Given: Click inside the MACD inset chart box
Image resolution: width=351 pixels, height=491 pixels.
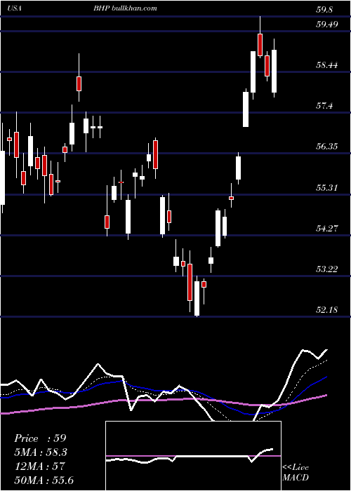Looking at the screenshot, I should [x=193, y=456].
